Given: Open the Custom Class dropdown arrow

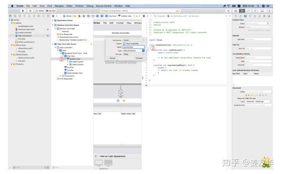Looking at the screenshot, I should pyautogui.click(x=270, y=23).
